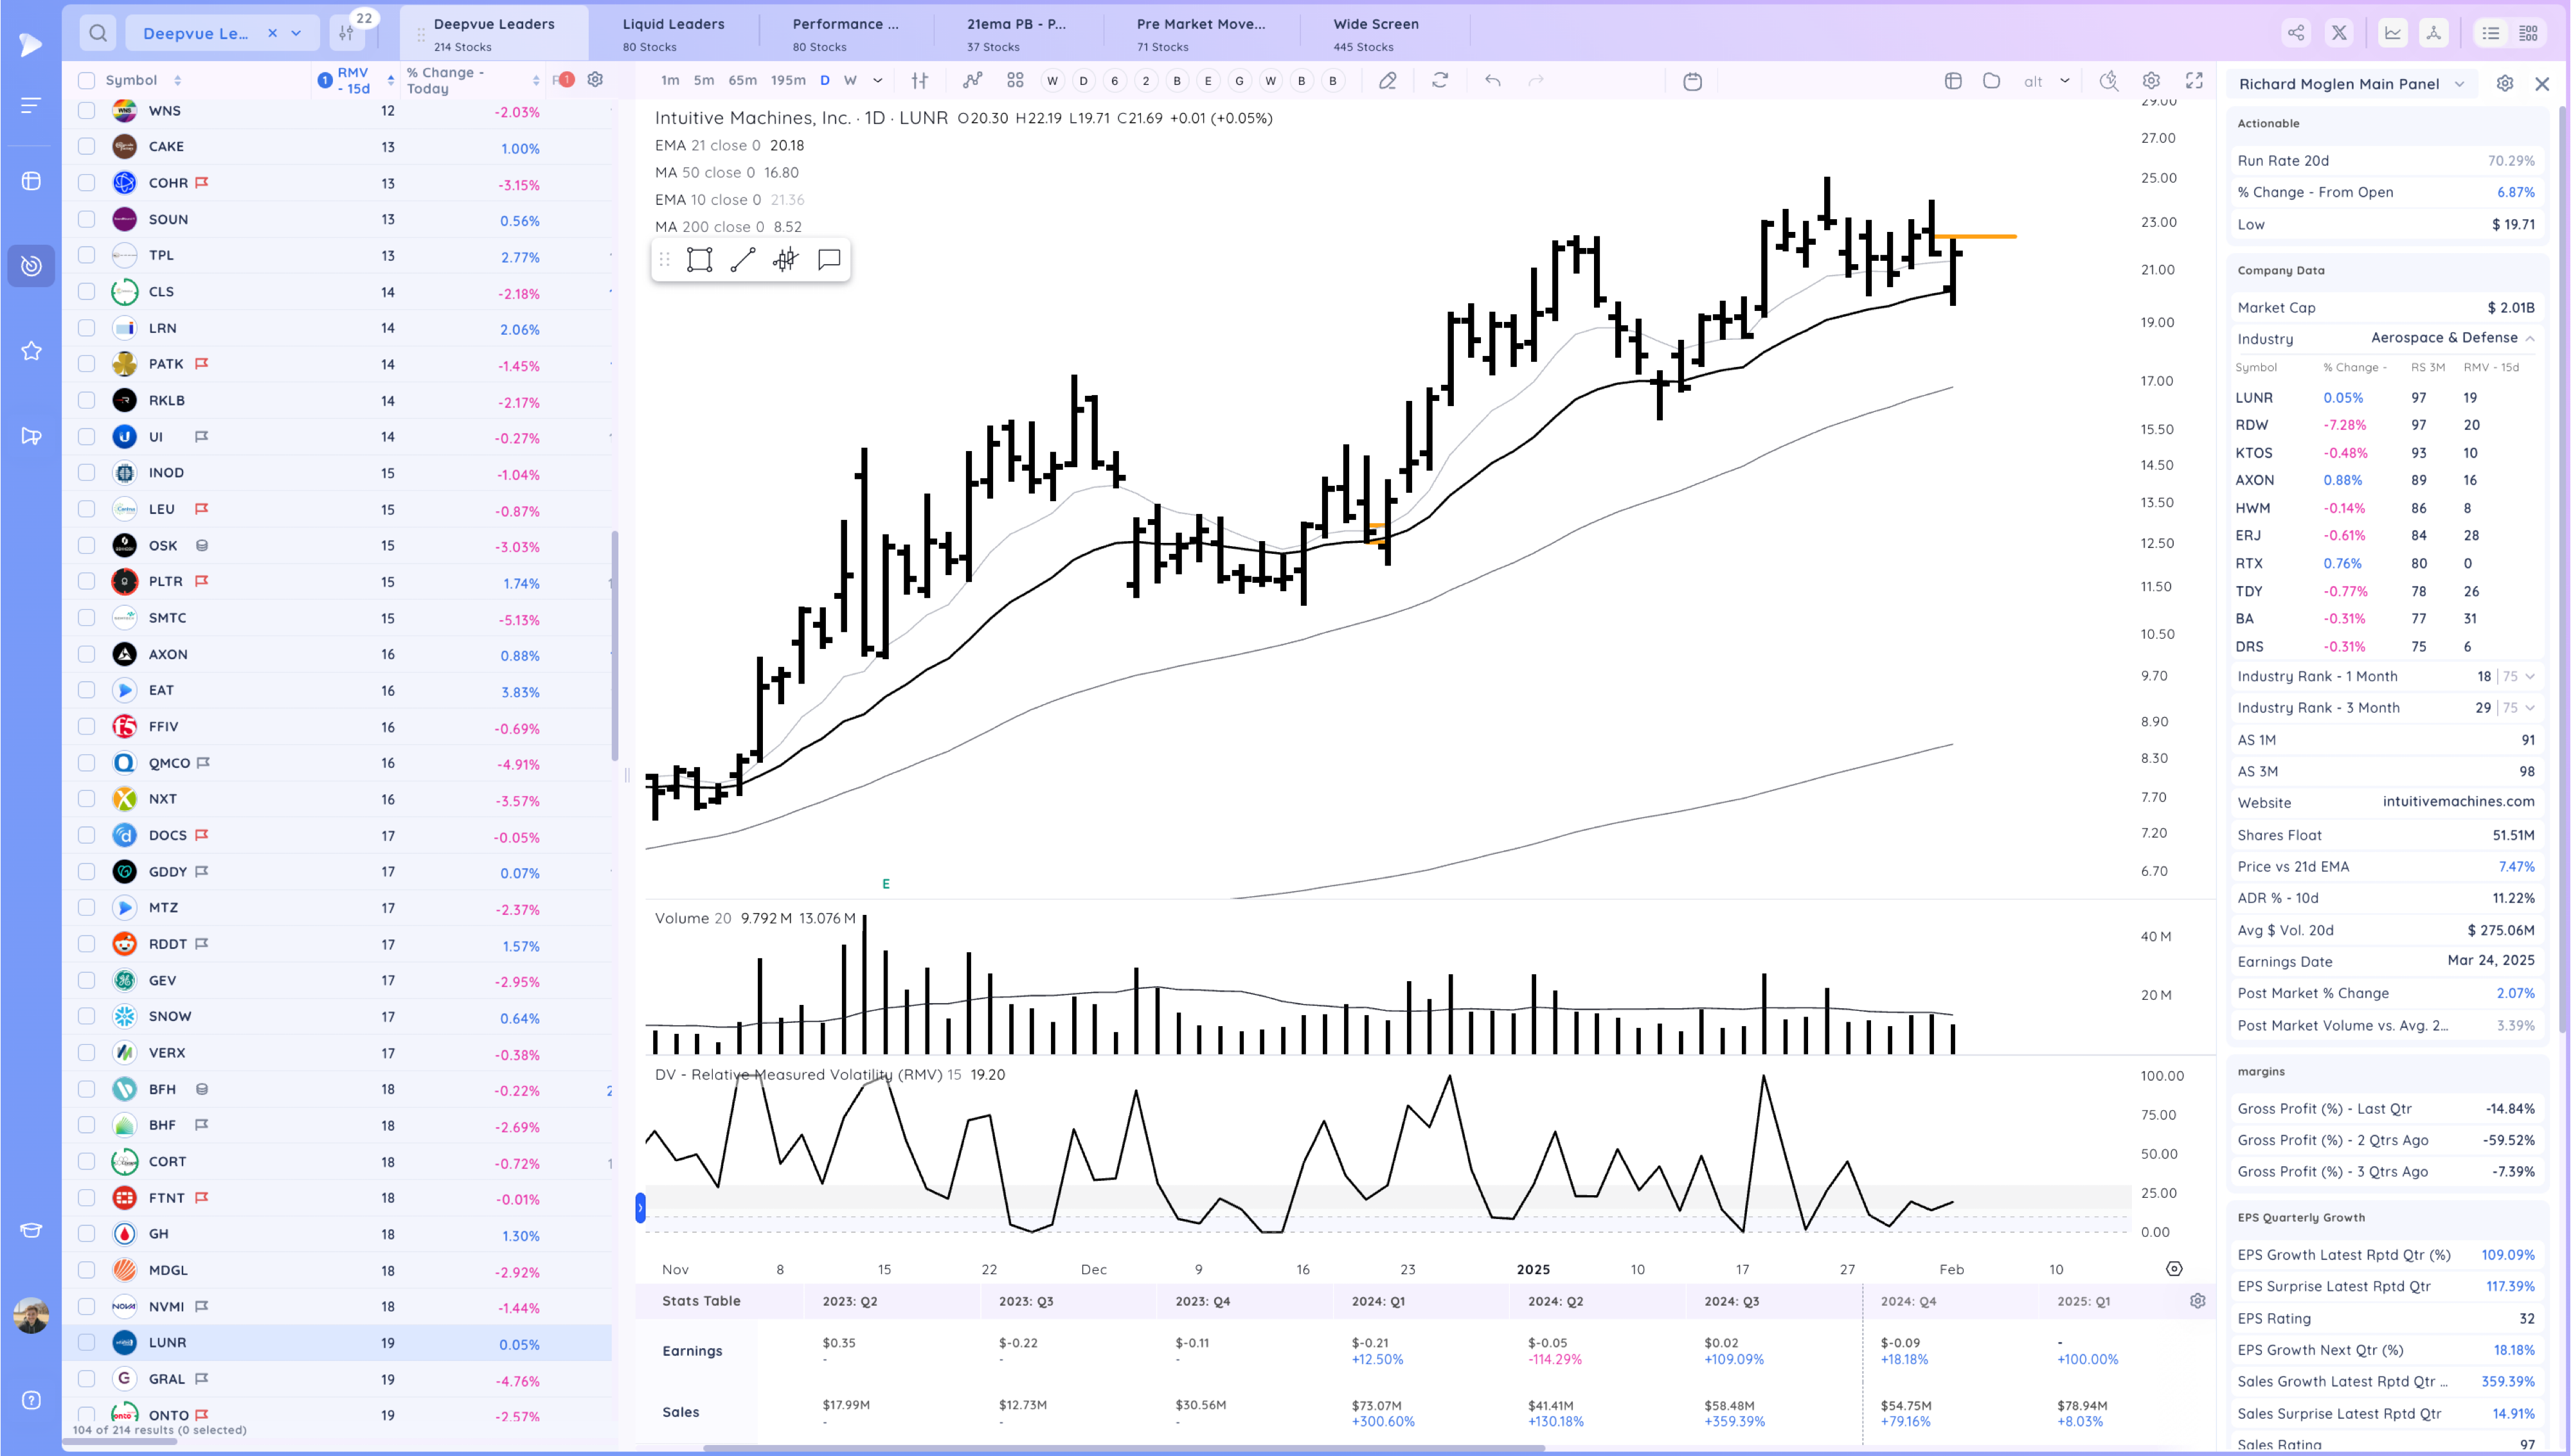Check the PLTR row checkbox
Screen dimensions: 2571x1456
87,581
